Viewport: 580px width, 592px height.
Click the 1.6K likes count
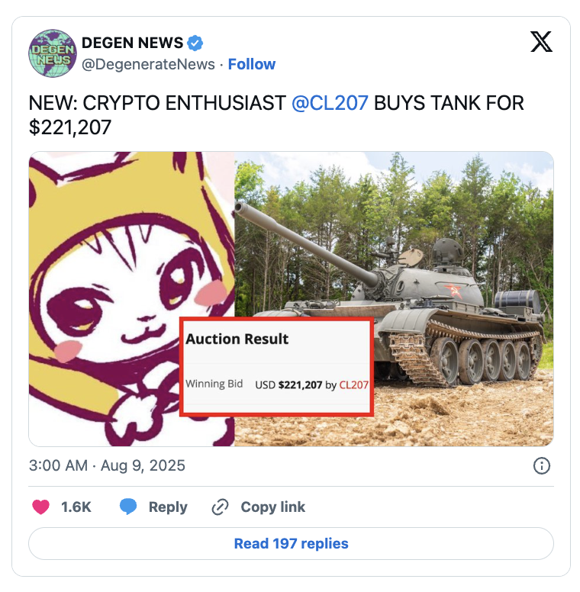[76, 507]
